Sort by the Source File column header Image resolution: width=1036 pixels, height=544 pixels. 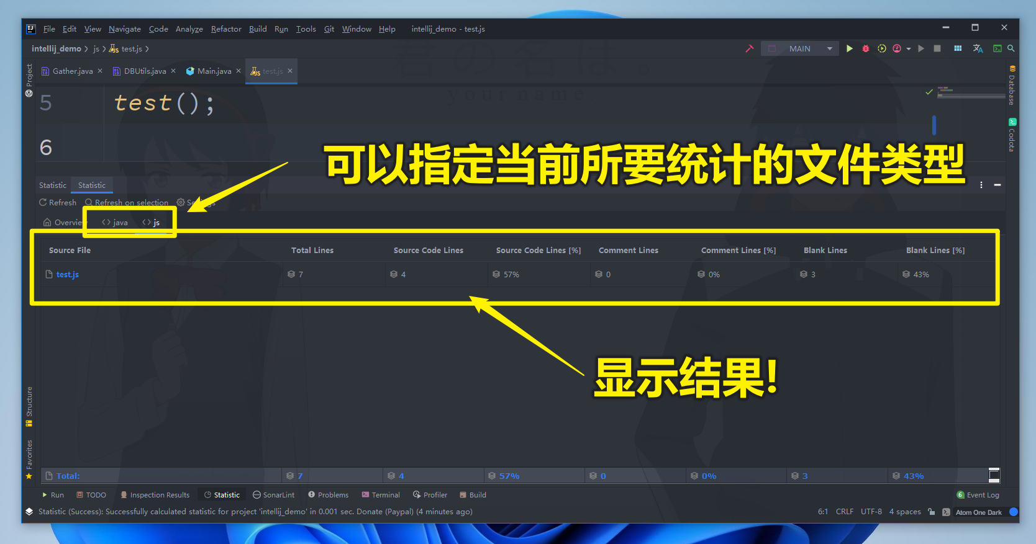70,251
